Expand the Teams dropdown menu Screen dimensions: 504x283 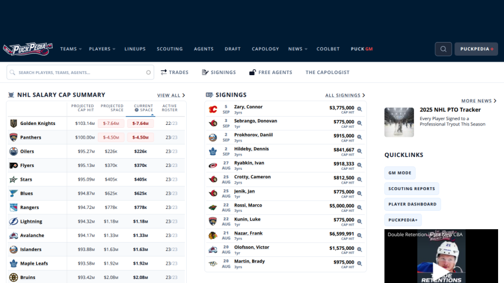click(x=71, y=49)
